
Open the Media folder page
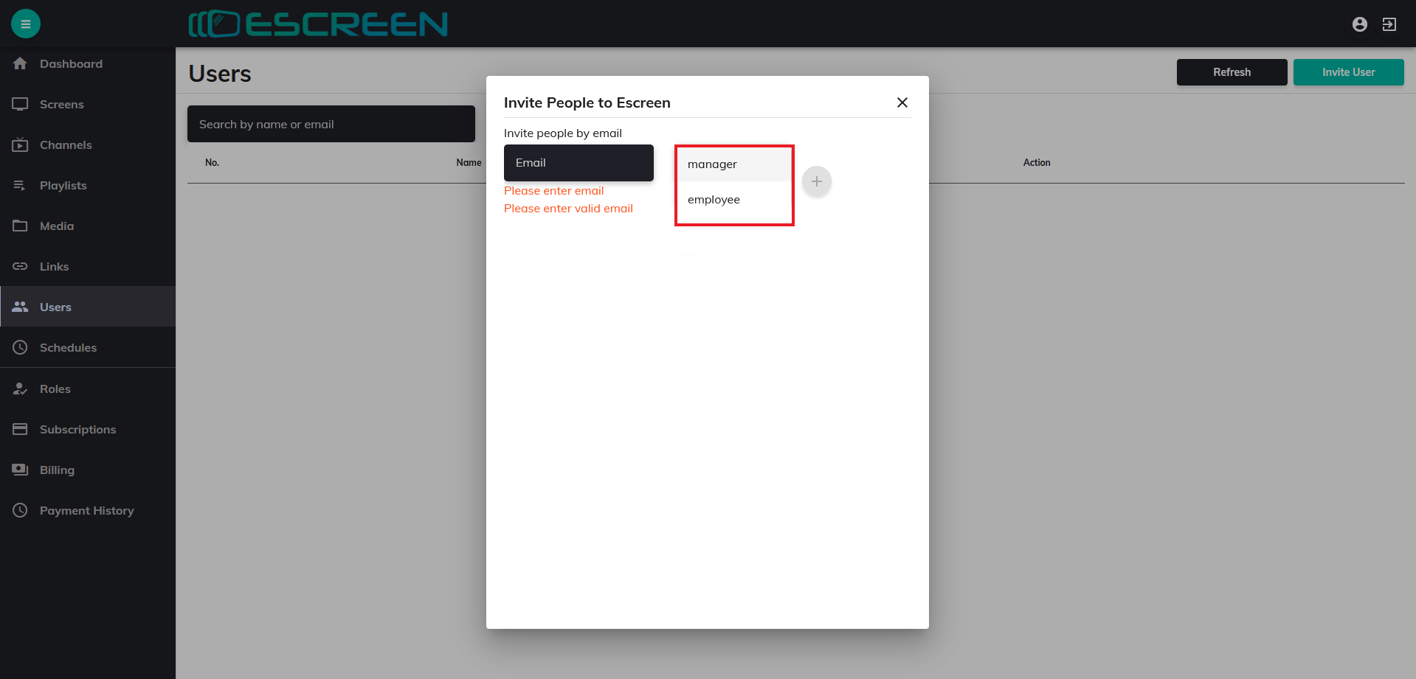[56, 226]
